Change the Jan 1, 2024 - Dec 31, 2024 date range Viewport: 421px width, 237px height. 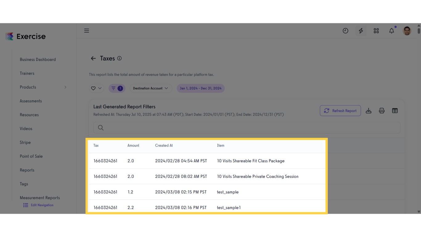point(201,88)
